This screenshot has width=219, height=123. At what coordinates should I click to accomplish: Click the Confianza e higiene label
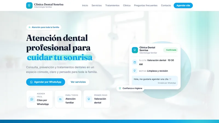(132, 88)
